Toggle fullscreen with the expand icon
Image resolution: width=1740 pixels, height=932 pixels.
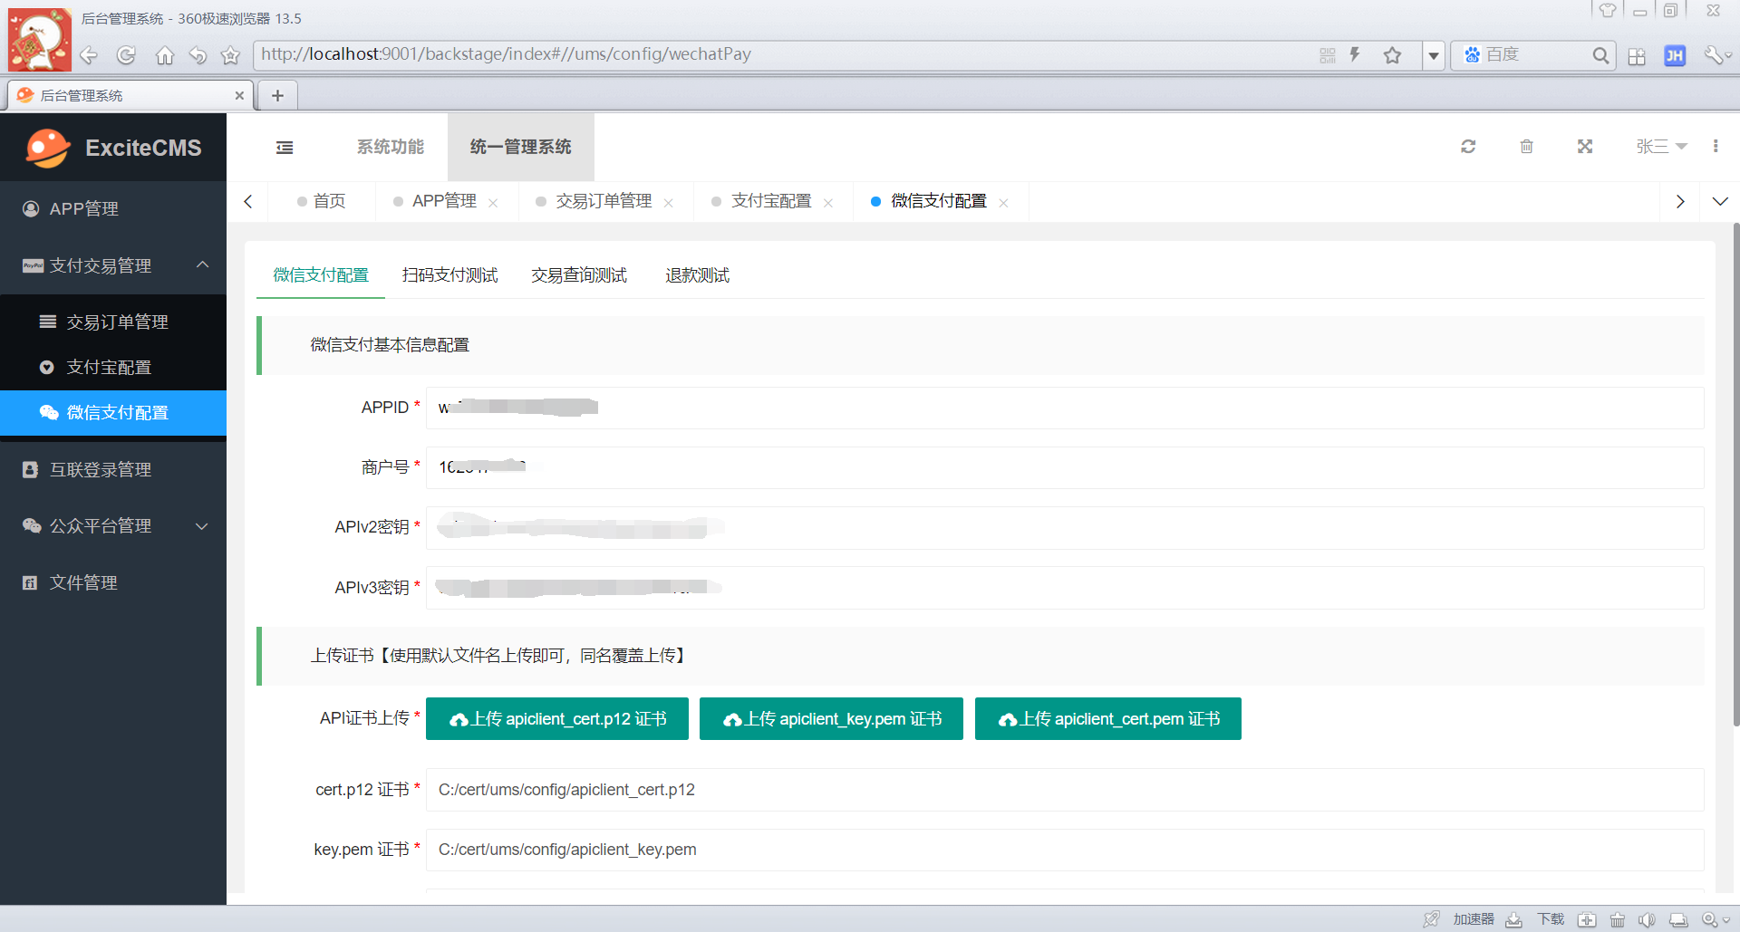pos(1585,147)
